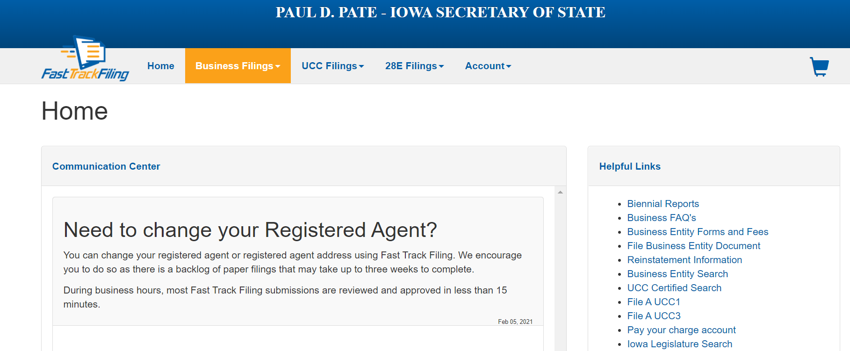Open the UCC Filings dropdown
The image size is (850, 351).
point(332,66)
